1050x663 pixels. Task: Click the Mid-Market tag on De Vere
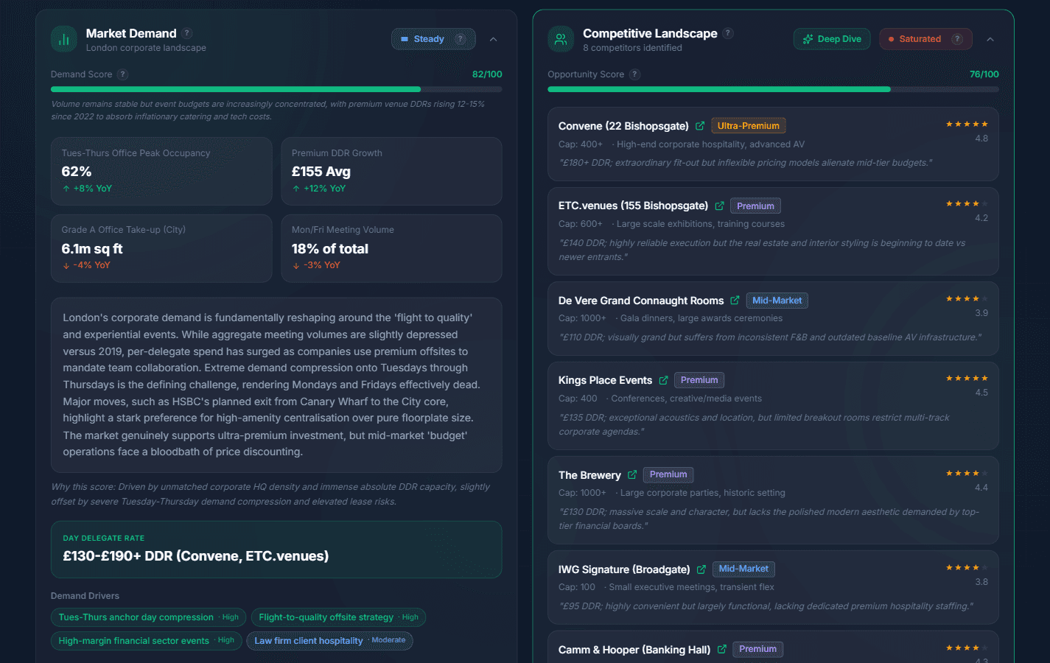777,301
